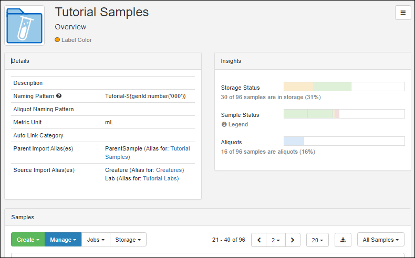This screenshot has width=415, height=258.
Task: Open the page number 2 dropdown
Action: coord(275,240)
